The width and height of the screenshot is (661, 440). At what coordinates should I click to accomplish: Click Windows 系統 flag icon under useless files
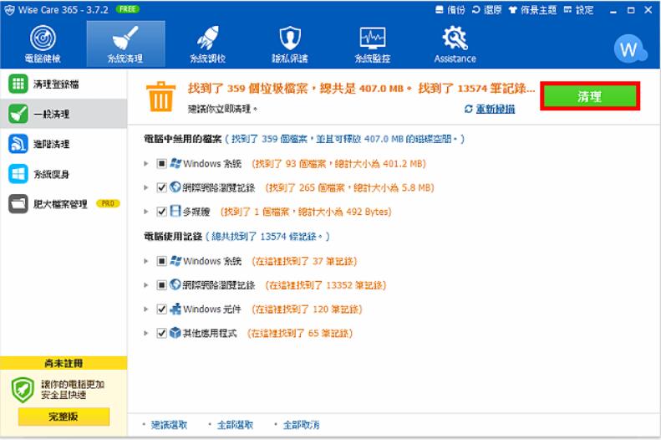175,163
